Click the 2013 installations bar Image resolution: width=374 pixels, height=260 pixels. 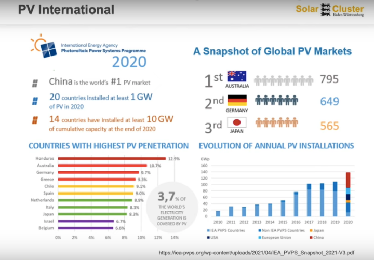coord(257,210)
